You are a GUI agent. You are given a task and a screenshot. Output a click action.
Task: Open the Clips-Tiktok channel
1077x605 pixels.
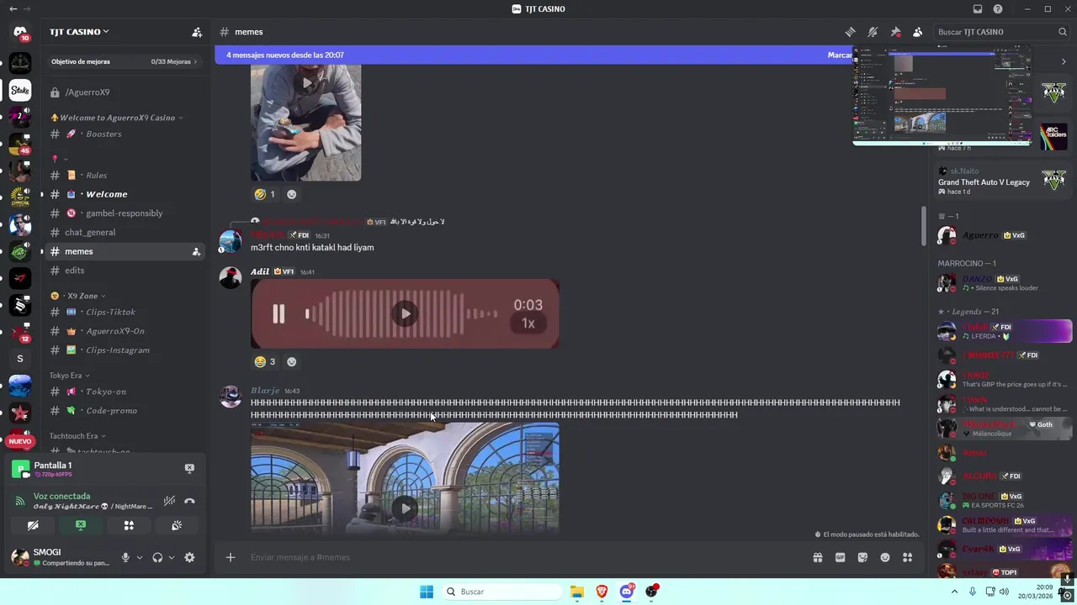tap(124, 312)
